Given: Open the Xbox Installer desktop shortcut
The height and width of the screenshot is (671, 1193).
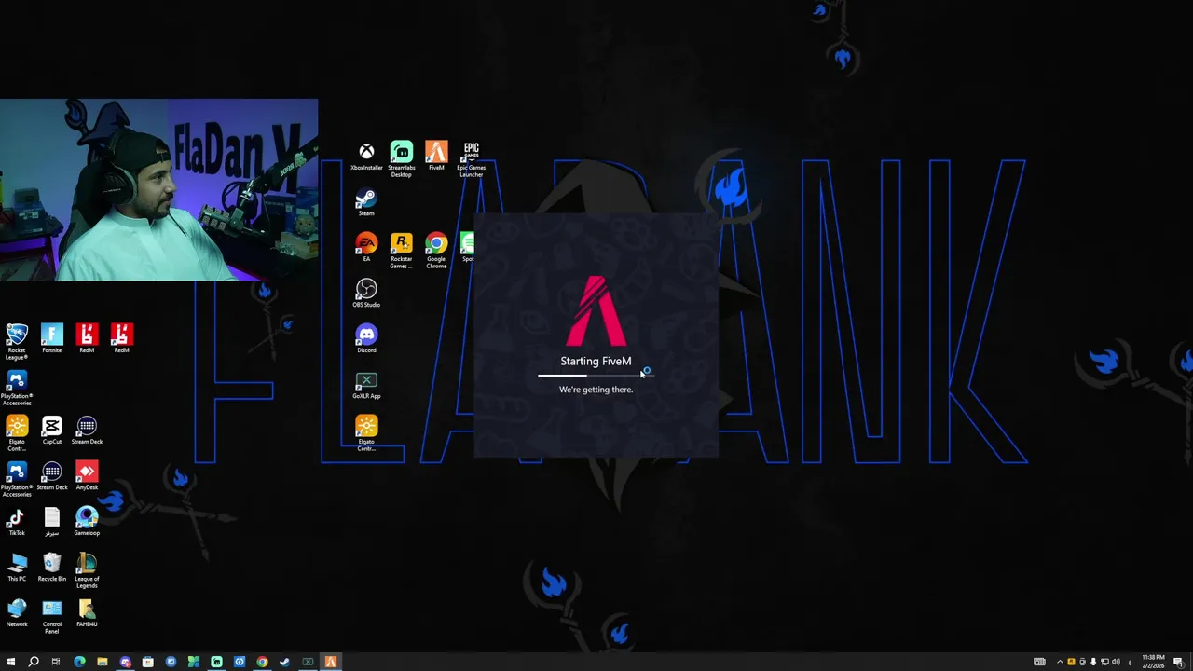Looking at the screenshot, I should coord(366,156).
